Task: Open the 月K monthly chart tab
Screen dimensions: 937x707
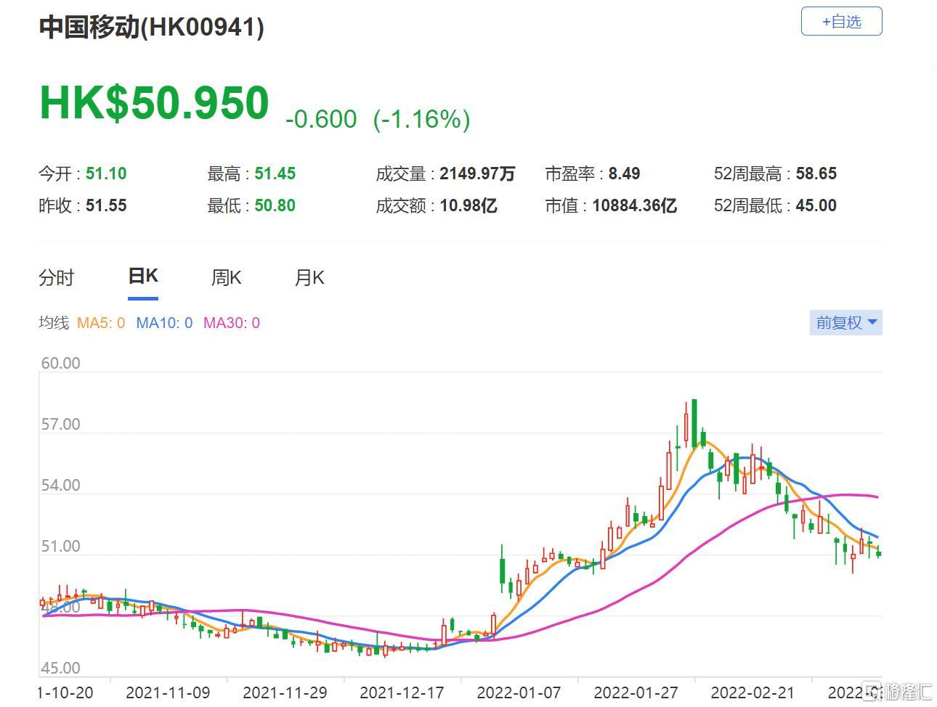Action: click(309, 278)
